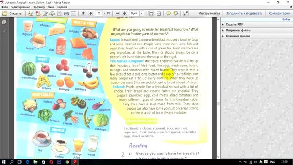This screenshot has width=293, height=165.
Task: Click the taskbar clock showing 21:10
Action: tap(284, 162)
